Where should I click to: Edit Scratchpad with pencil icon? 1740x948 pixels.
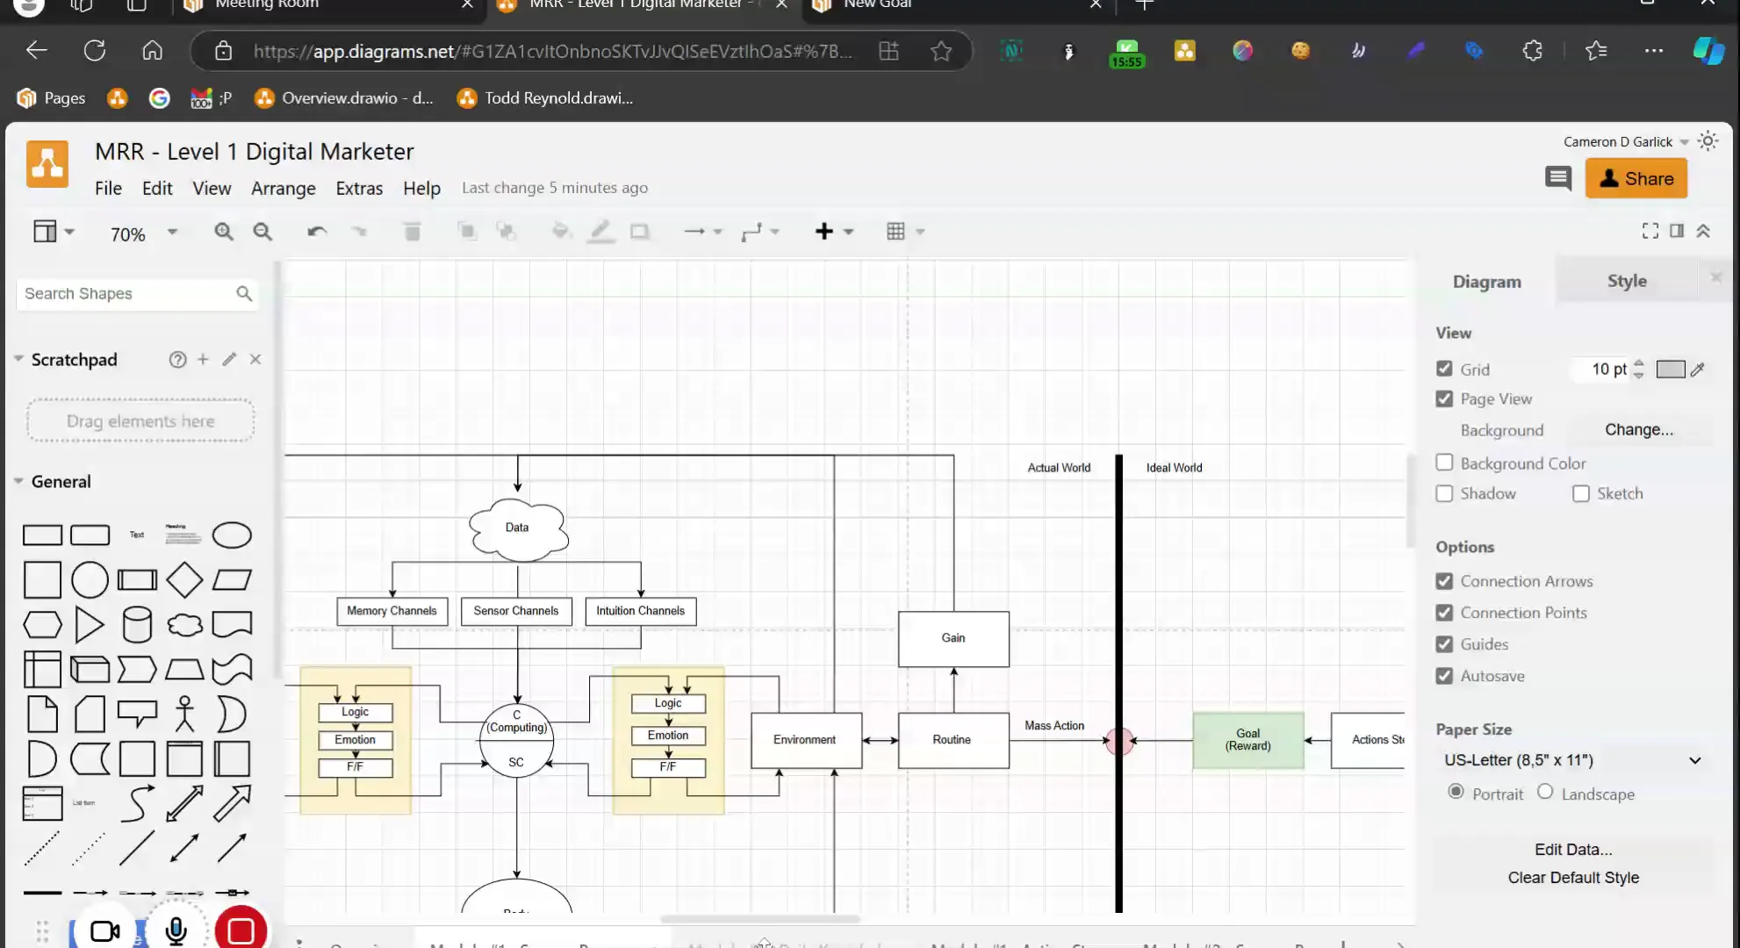tap(229, 359)
